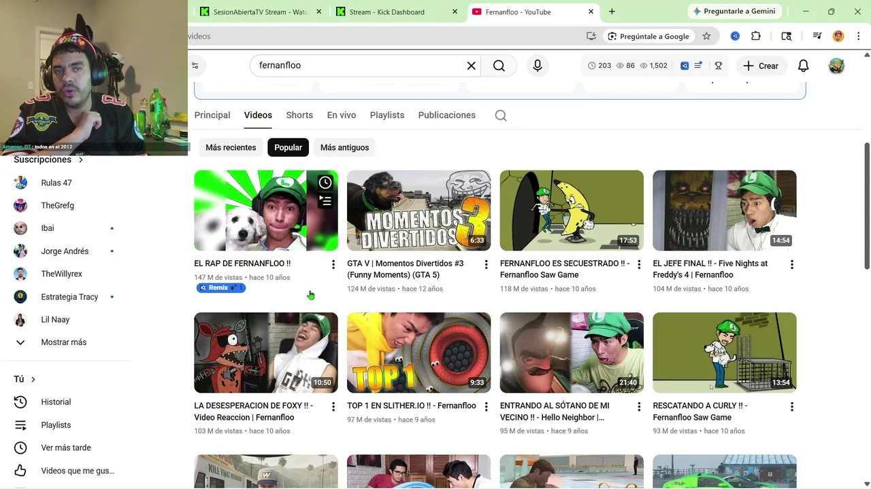Click vidIQ extension icon in Chrome toolbar
The width and height of the screenshot is (871, 489).
[x=735, y=36]
